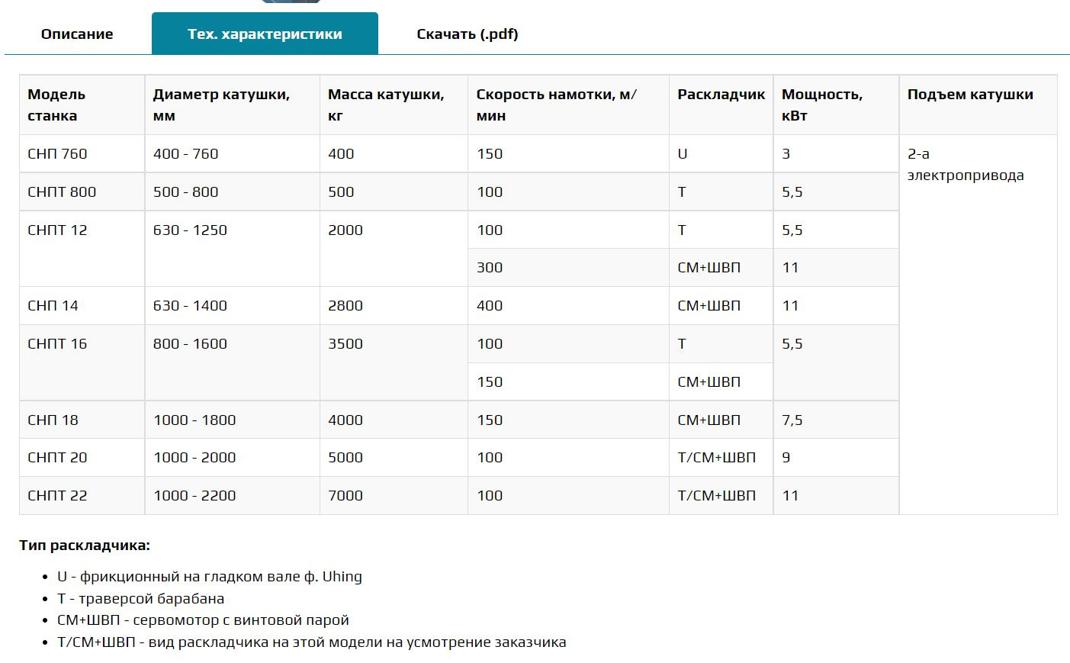Click the Подъем катушки column header
This screenshot has width=1070, height=663.
pyautogui.click(x=970, y=95)
